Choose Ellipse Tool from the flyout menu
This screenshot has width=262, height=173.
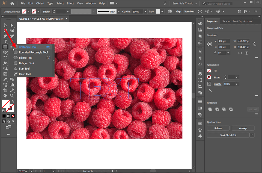(26, 58)
